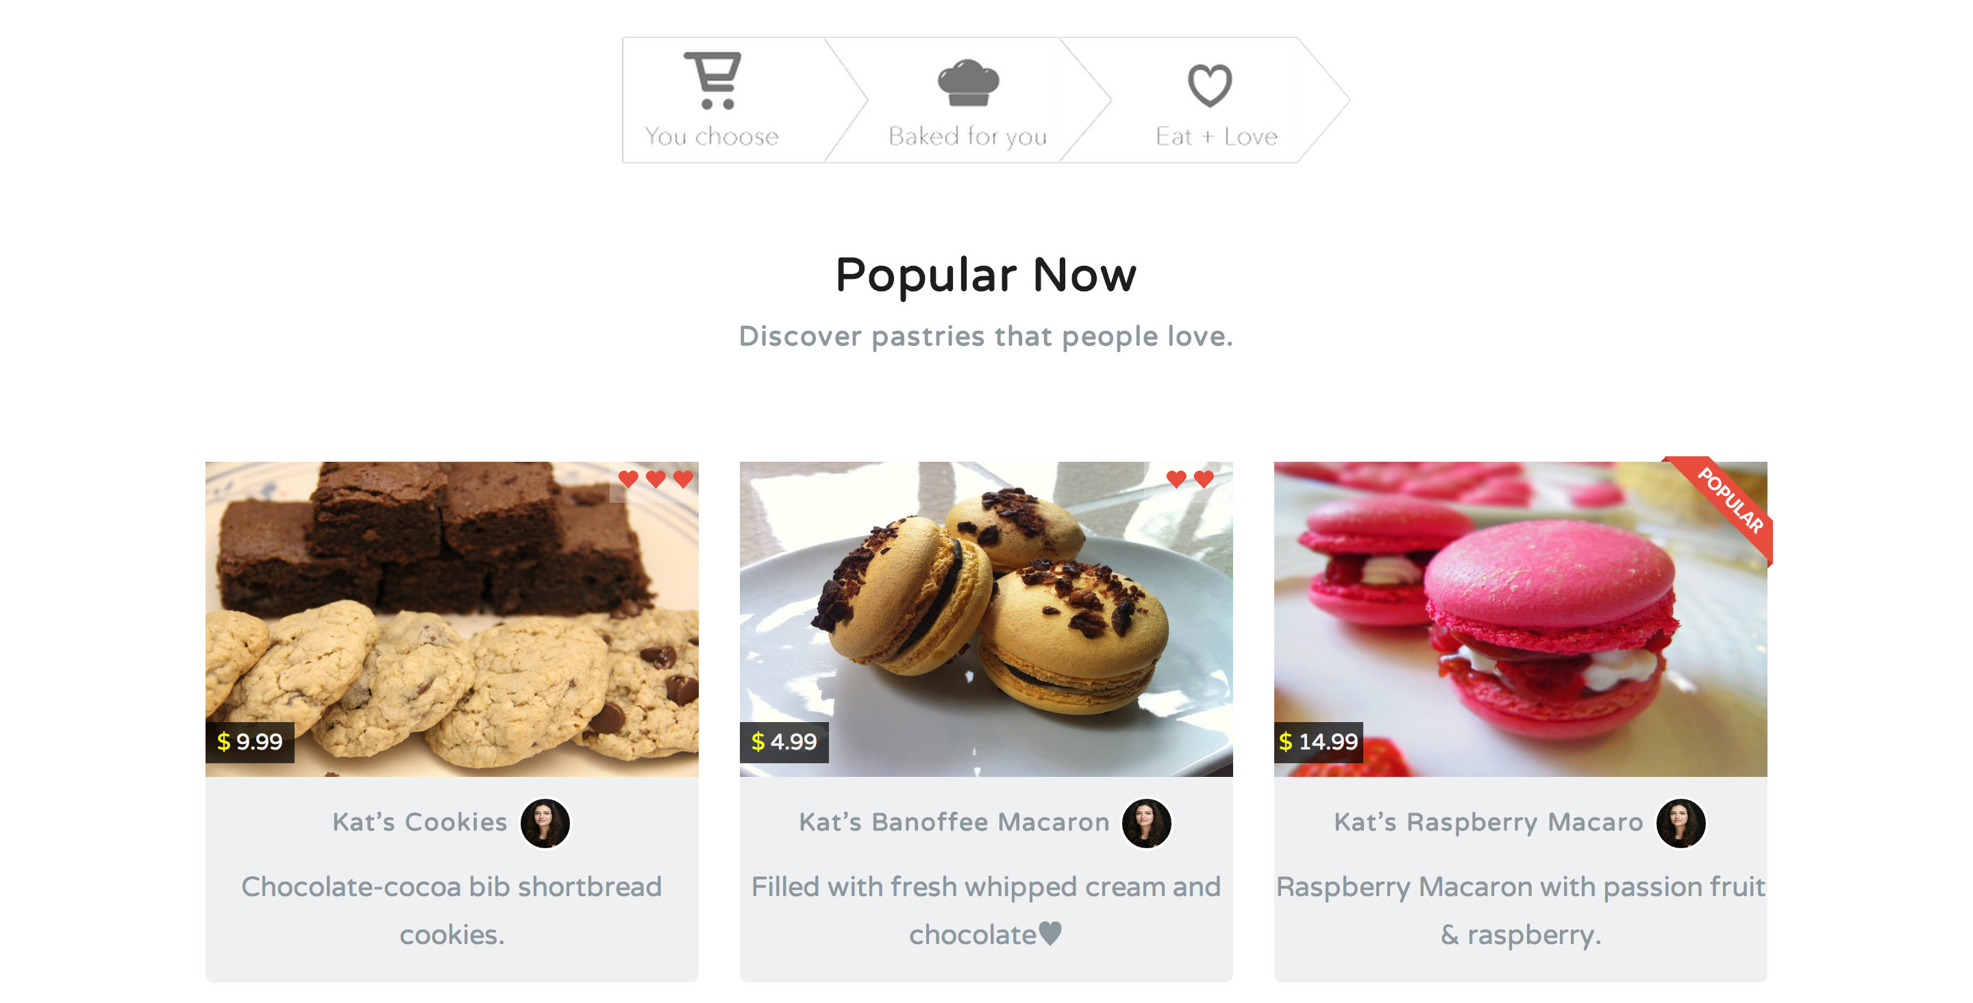The height and width of the screenshot is (1003, 1973).
Task: Open the brownies and cookies photo
Action: pyautogui.click(x=452, y=619)
